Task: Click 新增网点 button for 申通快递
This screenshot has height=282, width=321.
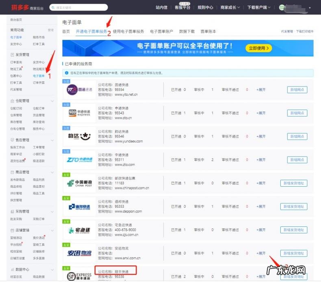Action: pos(297,113)
